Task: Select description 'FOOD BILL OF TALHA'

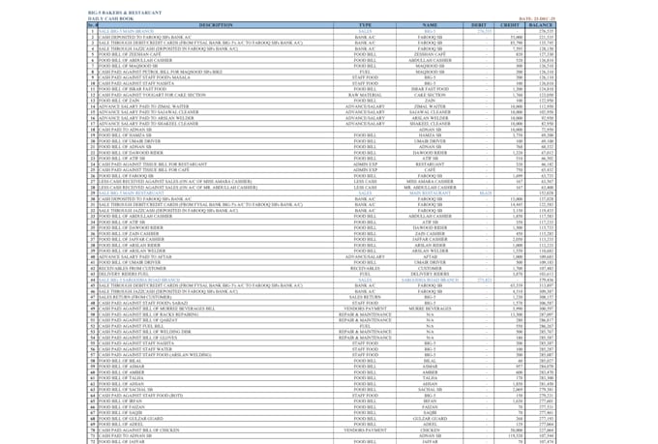Action: tap(121, 378)
